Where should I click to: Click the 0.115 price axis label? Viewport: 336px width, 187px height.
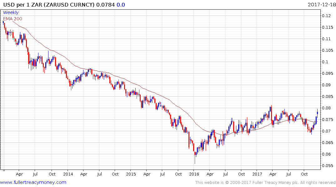[x=328, y=27]
